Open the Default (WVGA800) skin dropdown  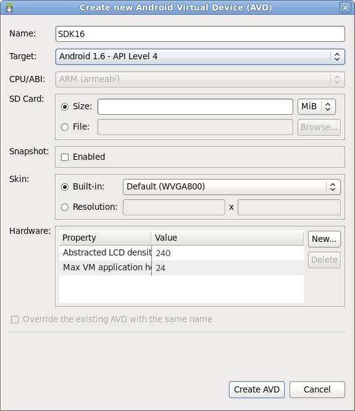coord(232,187)
